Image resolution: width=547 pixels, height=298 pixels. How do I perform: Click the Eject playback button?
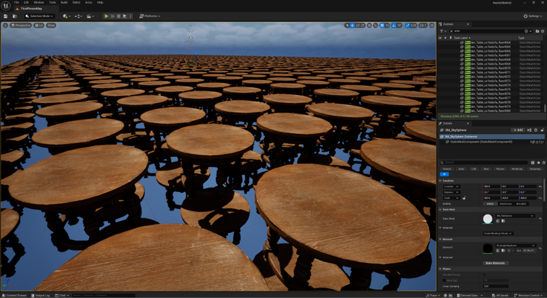(x=125, y=16)
